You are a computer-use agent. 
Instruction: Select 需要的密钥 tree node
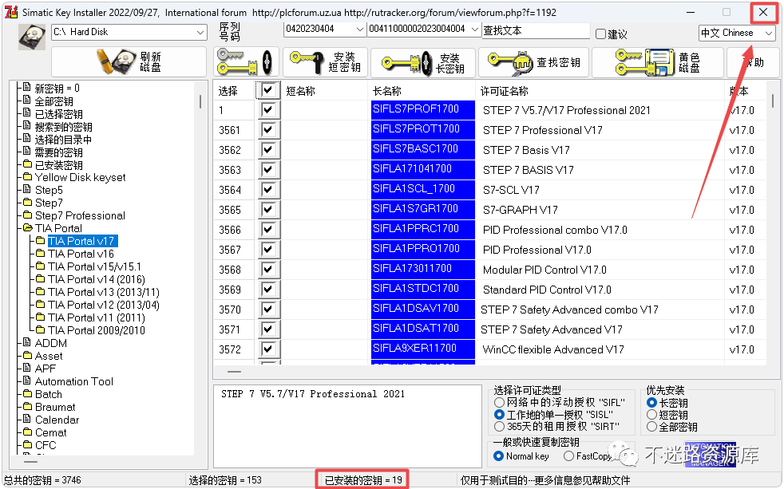click(x=58, y=152)
